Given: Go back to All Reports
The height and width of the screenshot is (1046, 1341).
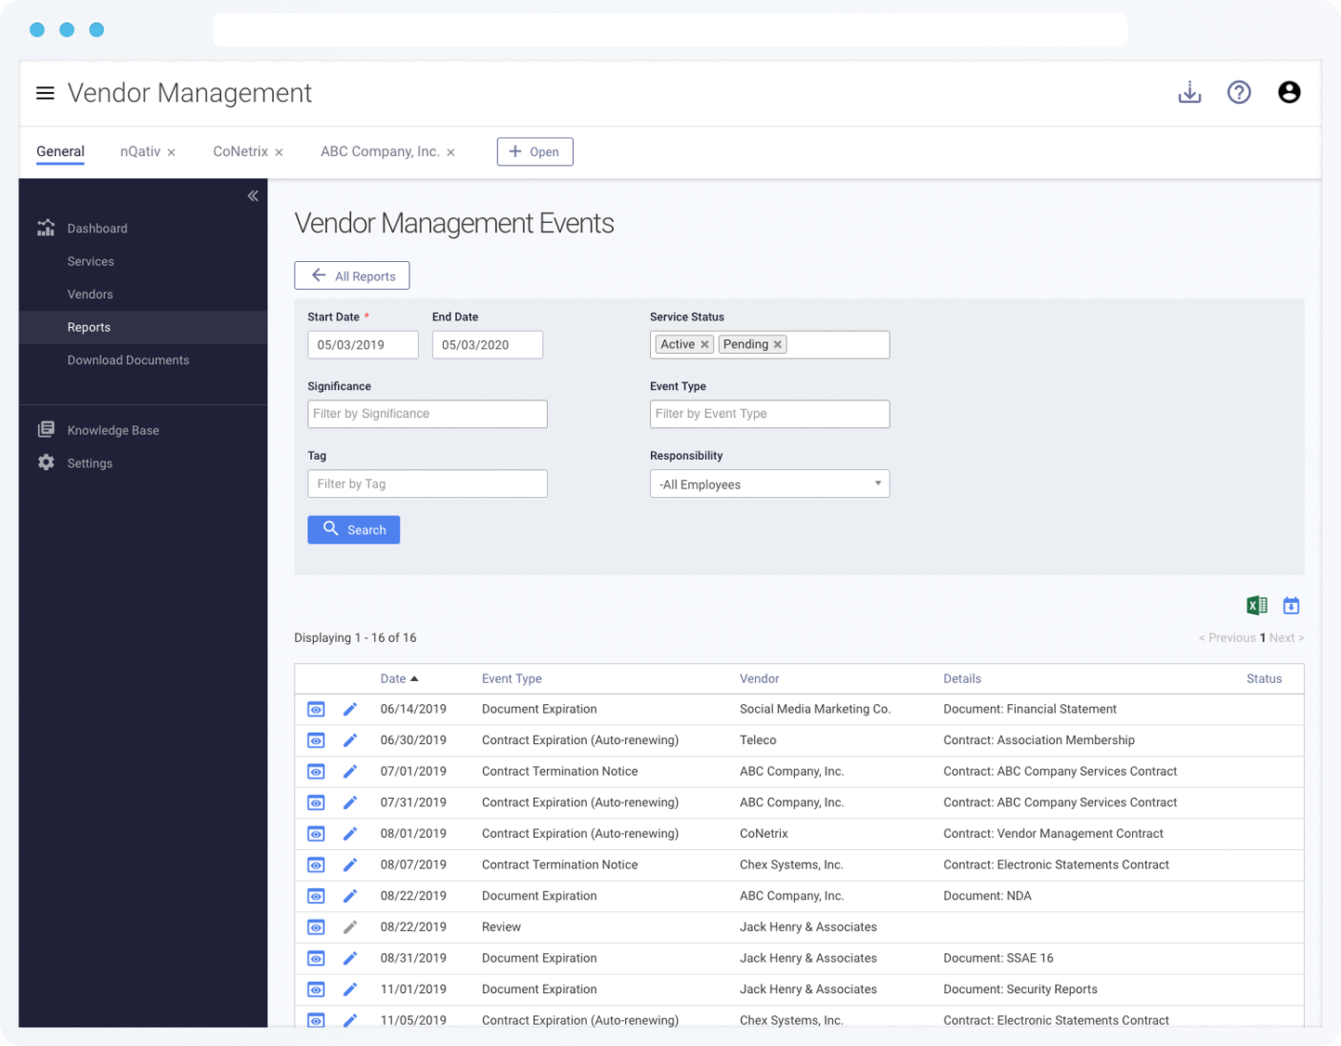Looking at the screenshot, I should [352, 276].
